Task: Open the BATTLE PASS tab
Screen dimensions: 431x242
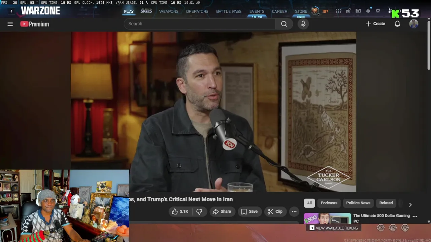Action: point(229,11)
